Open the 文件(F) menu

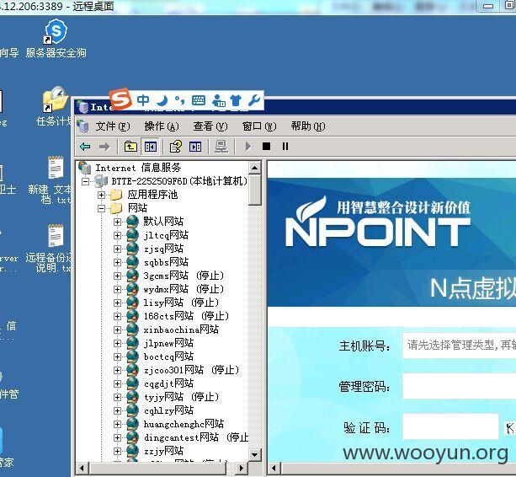pos(113,126)
